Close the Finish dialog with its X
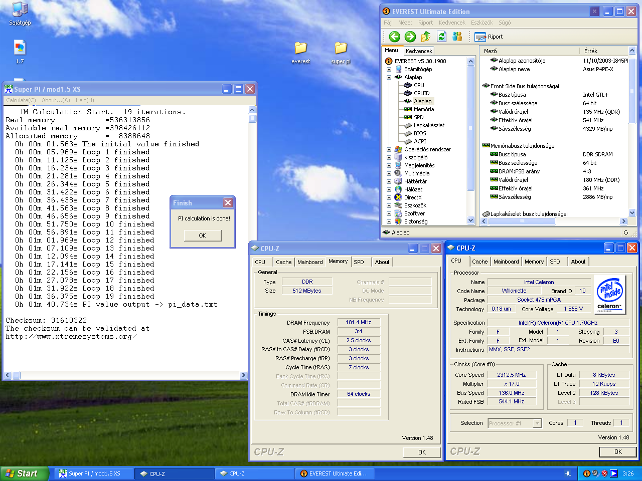Image resolution: width=642 pixels, height=481 pixels. tap(228, 203)
